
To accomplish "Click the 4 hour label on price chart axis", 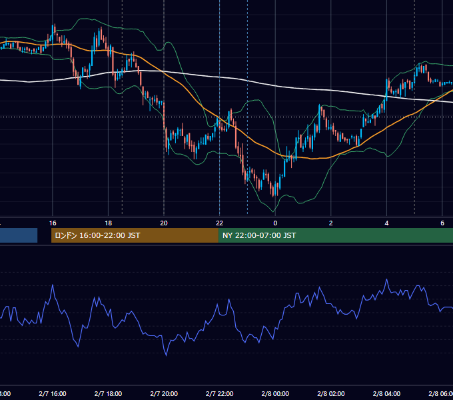I will (386, 223).
